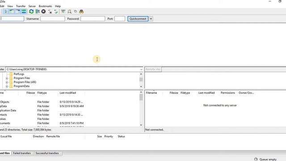Viewport: 286px width, 161px height.
Task: Click the Direction queue column header
Action: click(x=38, y=136)
